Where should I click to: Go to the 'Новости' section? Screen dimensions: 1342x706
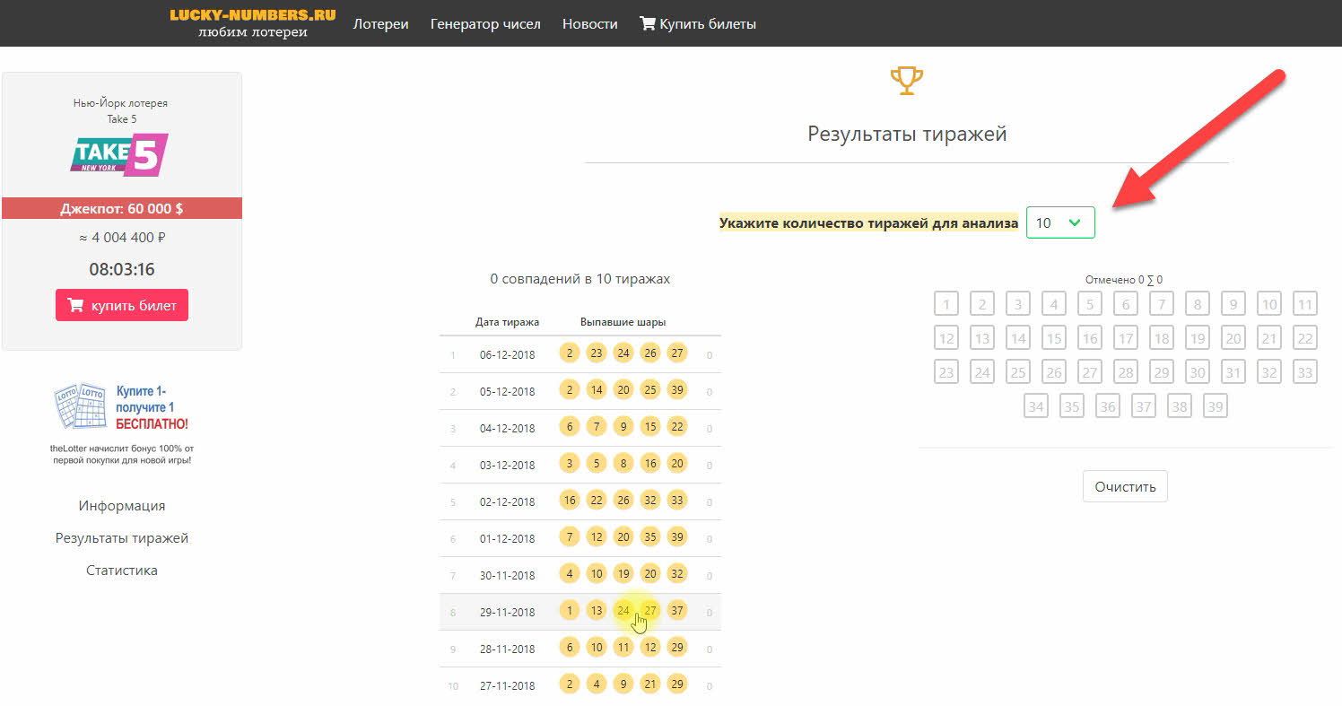[x=589, y=23]
